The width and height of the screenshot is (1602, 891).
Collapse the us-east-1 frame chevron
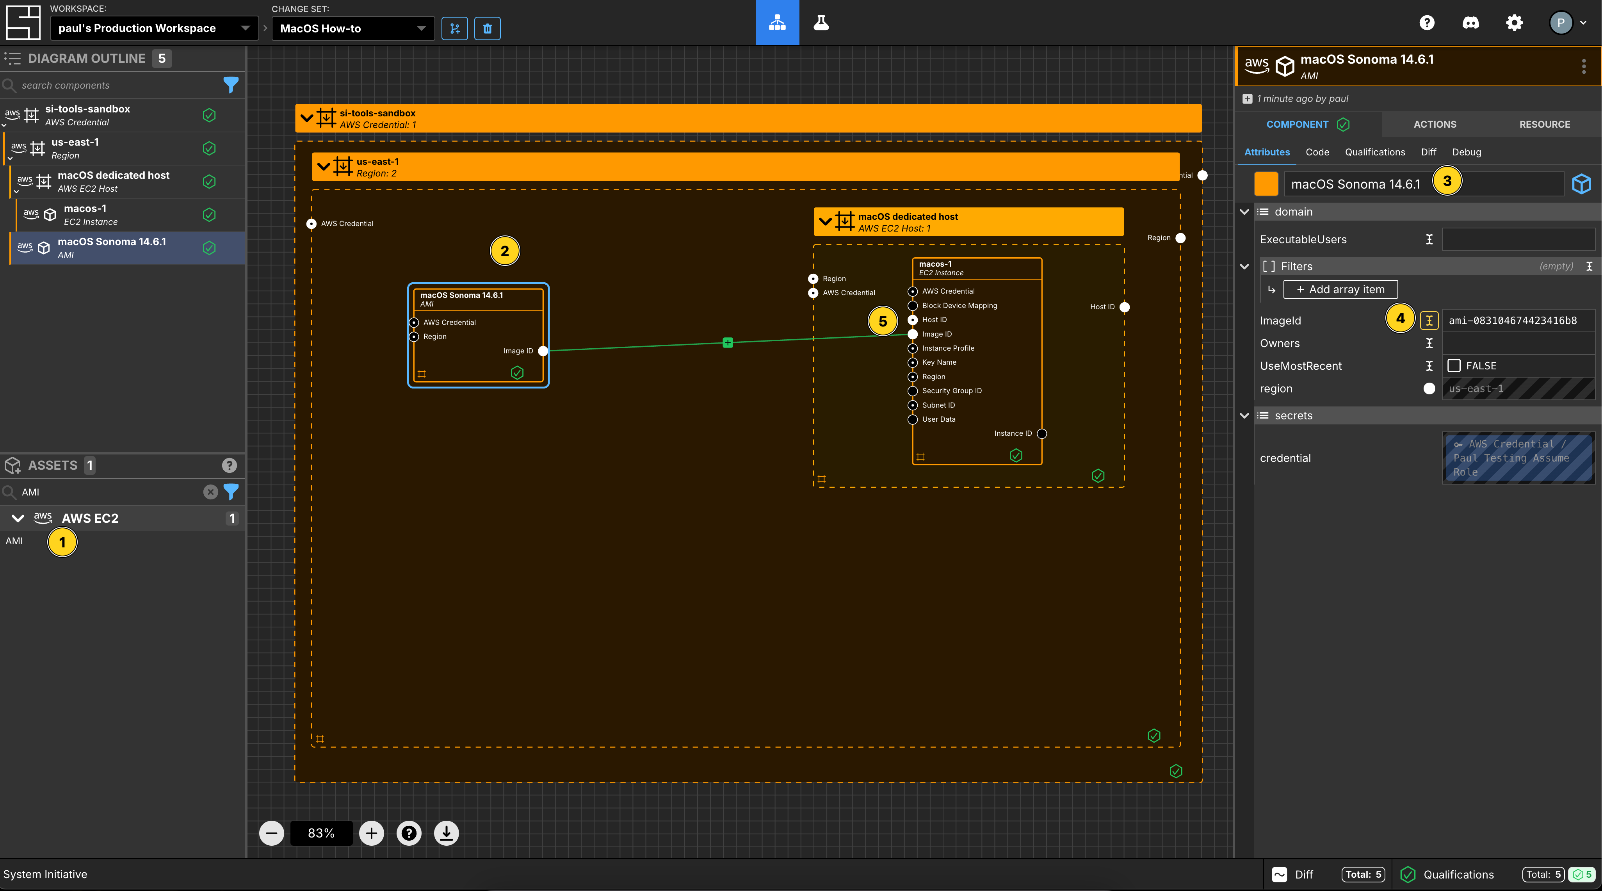323,167
